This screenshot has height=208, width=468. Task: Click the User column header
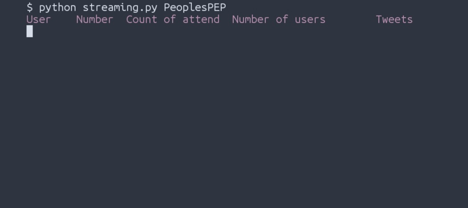point(39,20)
